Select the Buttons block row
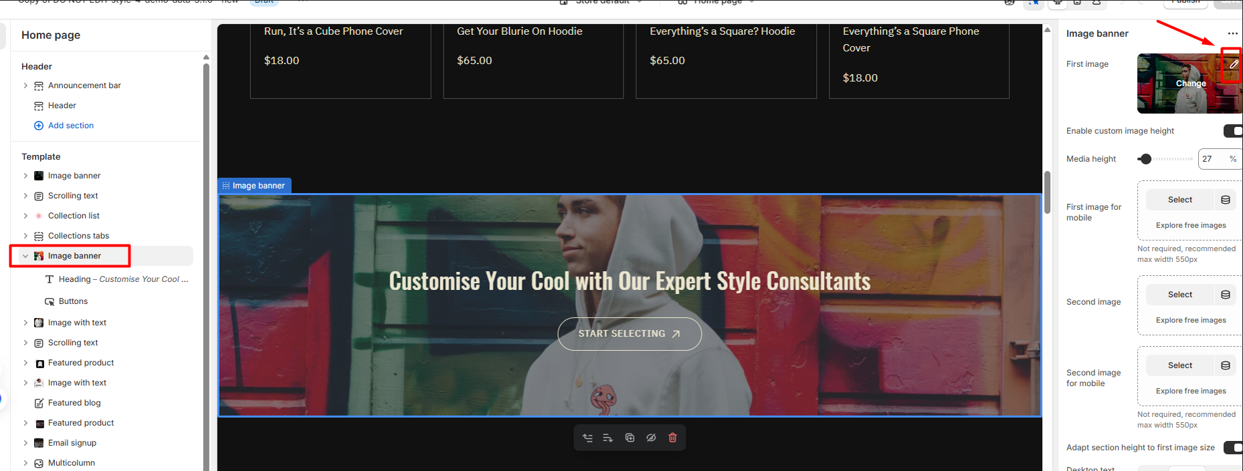 pos(107,301)
